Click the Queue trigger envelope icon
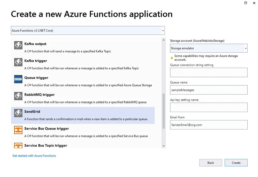The width and height of the screenshot is (258, 177). click(x=18, y=79)
